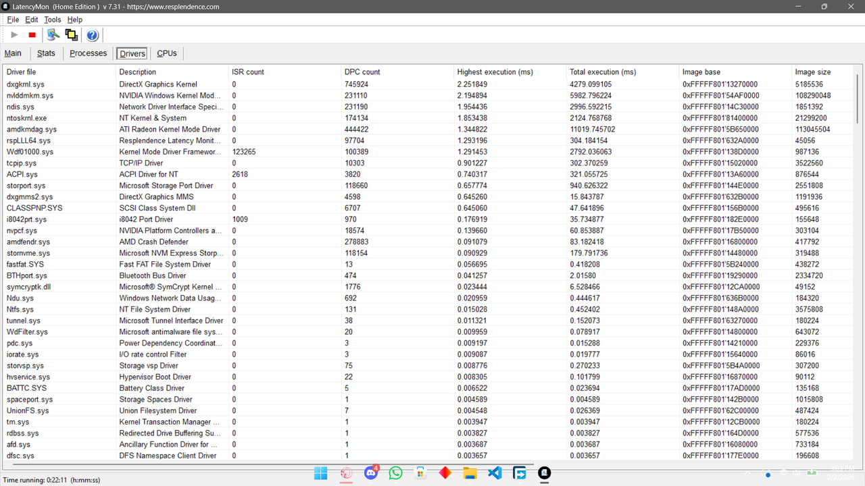Sort by Highest execution (ms) column header
The height and width of the screenshot is (486, 865).
[510, 72]
